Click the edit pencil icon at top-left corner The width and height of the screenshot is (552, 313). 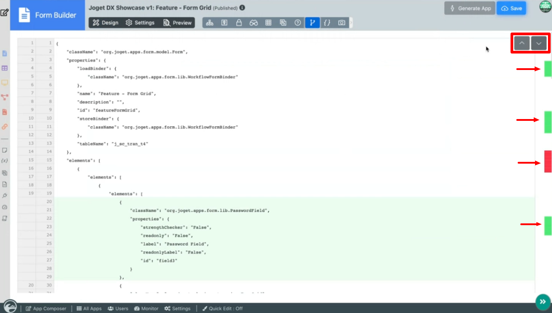tap(4, 12)
